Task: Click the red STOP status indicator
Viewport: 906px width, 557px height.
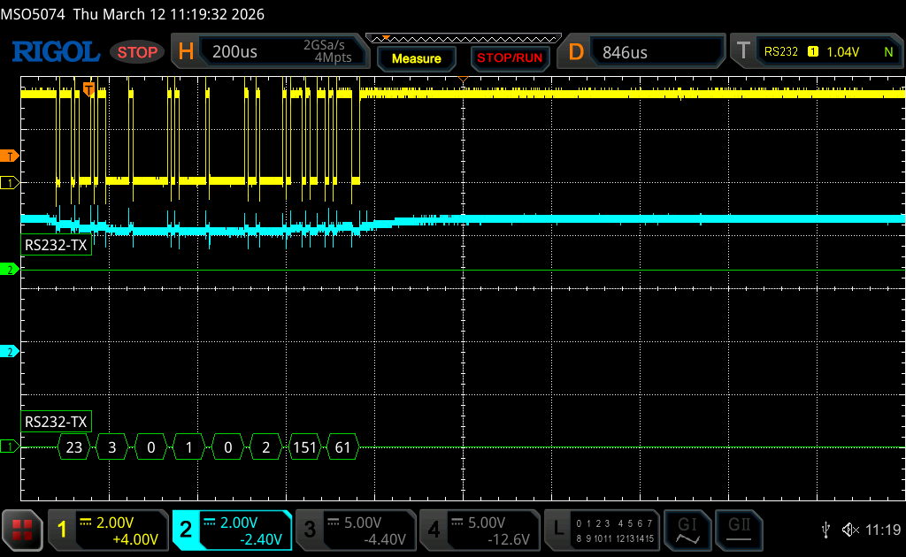Action: (137, 52)
